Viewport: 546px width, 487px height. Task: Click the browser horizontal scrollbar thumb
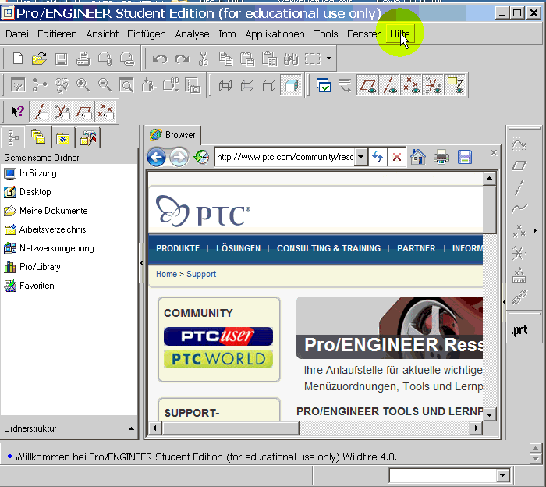(x=231, y=428)
